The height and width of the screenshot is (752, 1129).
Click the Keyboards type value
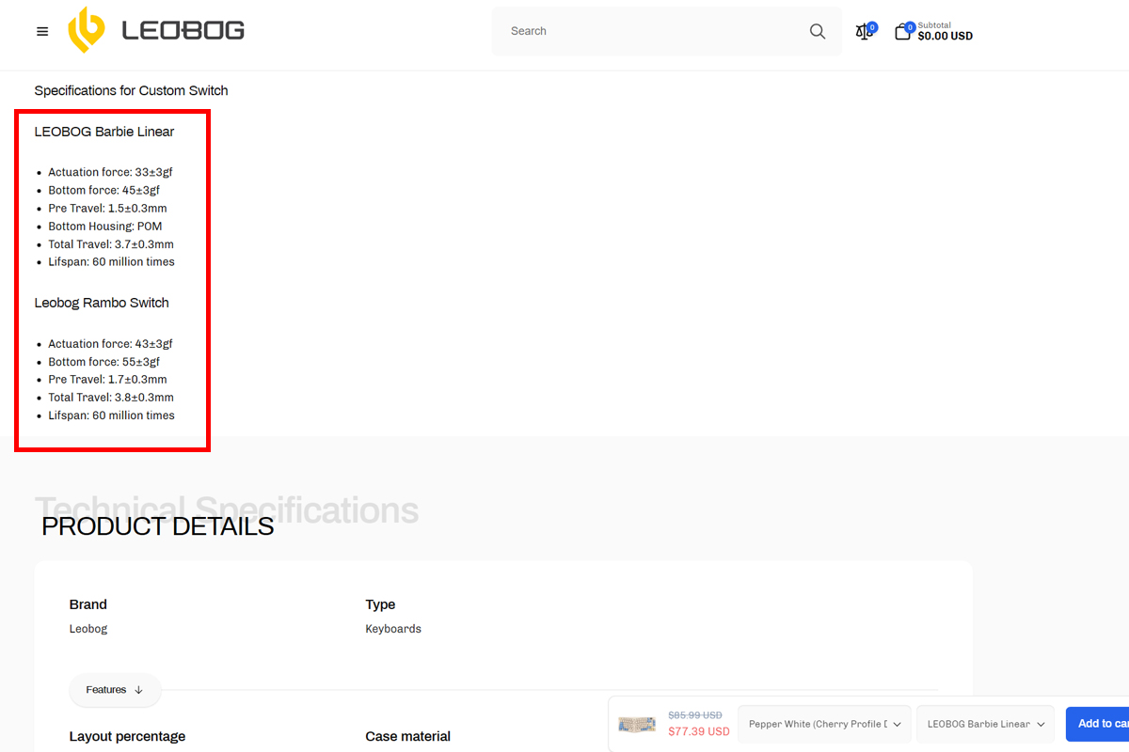[x=393, y=629]
